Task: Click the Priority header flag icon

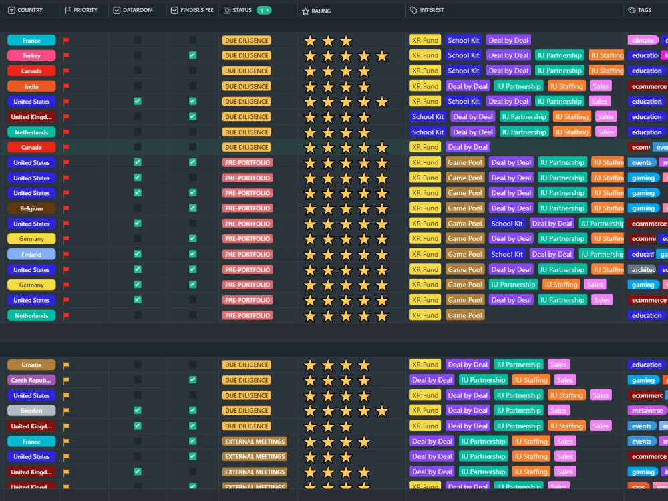Action: point(67,10)
